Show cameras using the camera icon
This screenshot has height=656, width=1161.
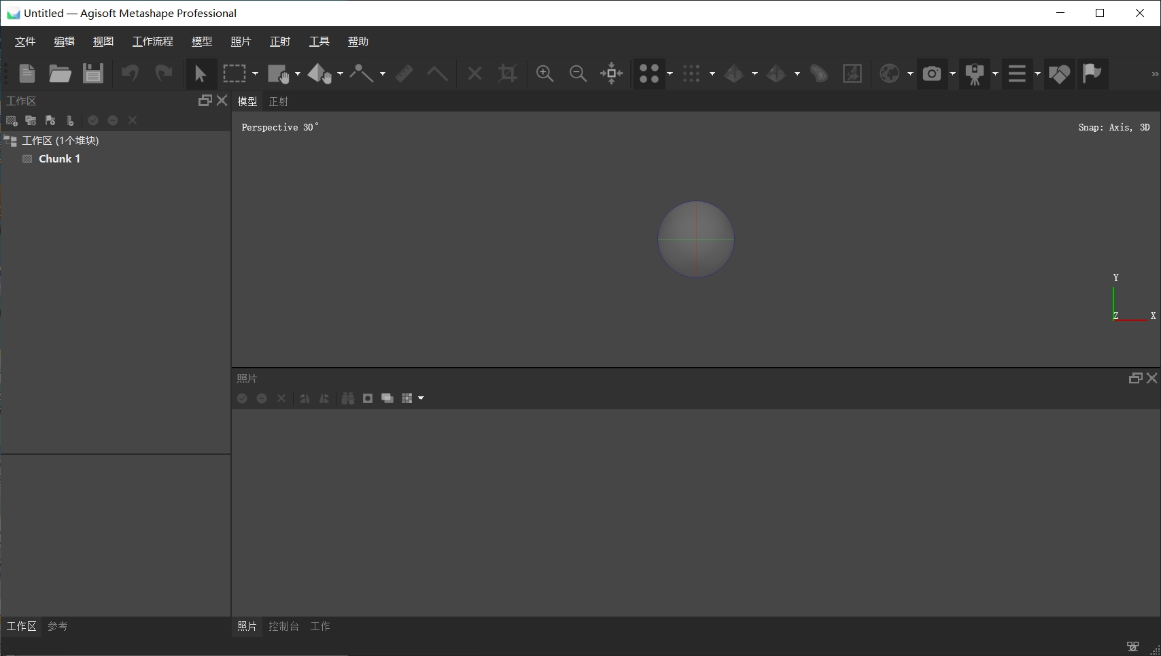932,73
